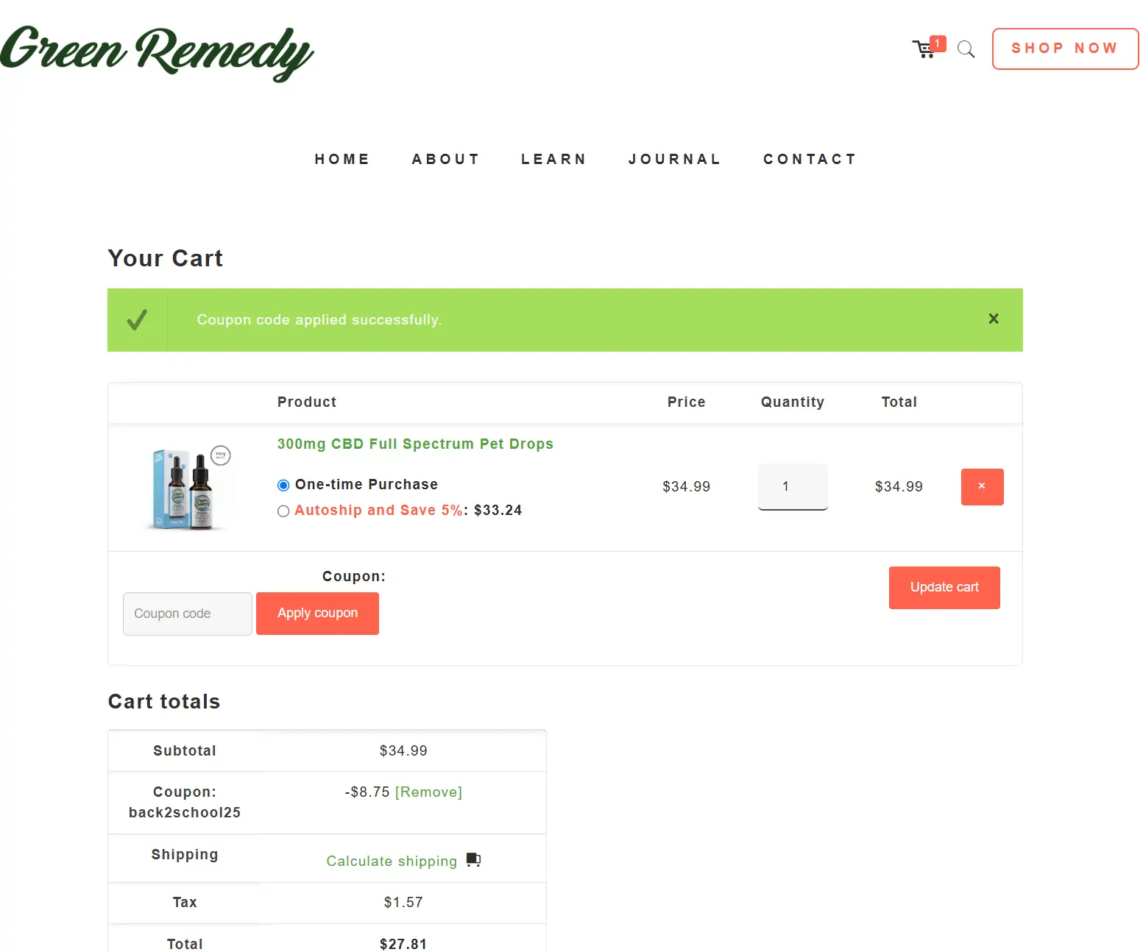This screenshot has height=952, width=1143.
Task: Go to the About page
Action: [445, 159]
